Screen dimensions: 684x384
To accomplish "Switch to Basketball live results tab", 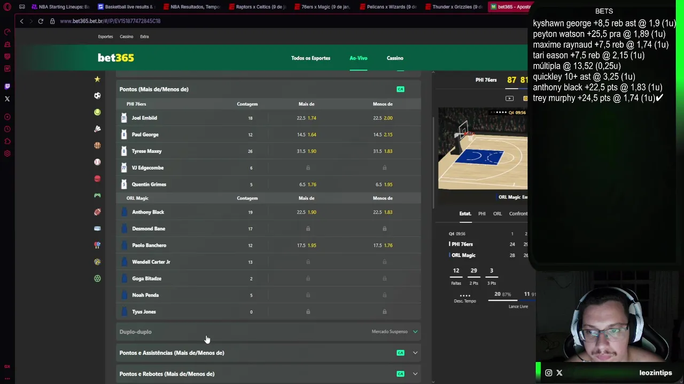I will [x=126, y=7].
